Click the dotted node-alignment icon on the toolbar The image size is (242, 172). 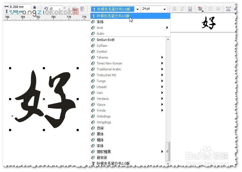point(83,9)
